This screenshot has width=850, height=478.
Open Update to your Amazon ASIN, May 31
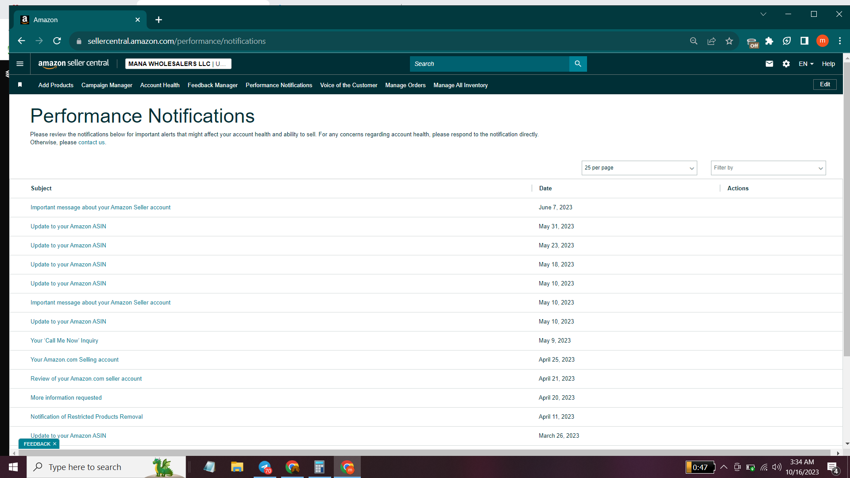pos(68,227)
